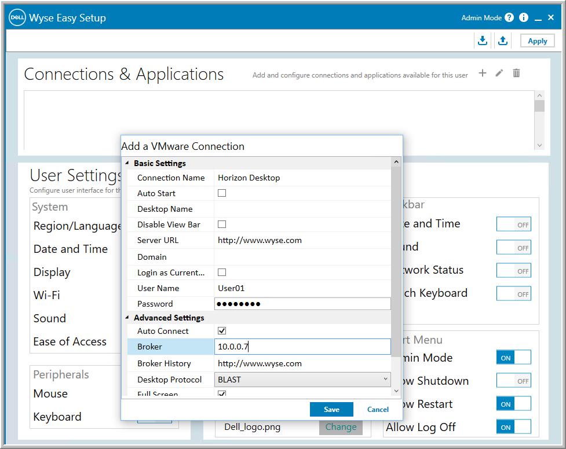Open Mouse settings under Peripherals
Image resolution: width=566 pixels, height=449 pixels.
coord(50,393)
